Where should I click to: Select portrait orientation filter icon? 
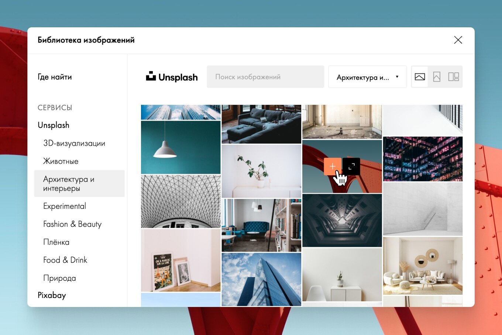(x=437, y=77)
